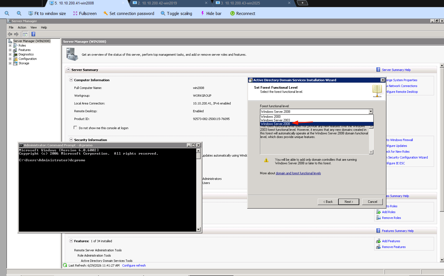Select Storage in the console tree
This screenshot has height=276, width=444.
pos(24,63)
